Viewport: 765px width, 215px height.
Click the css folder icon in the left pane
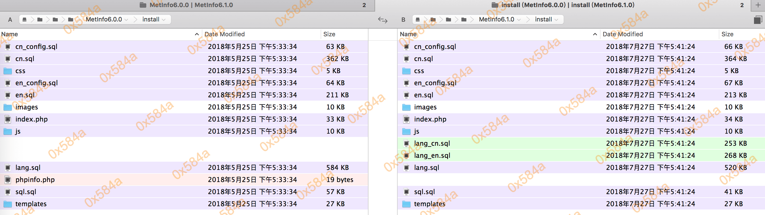[8, 71]
